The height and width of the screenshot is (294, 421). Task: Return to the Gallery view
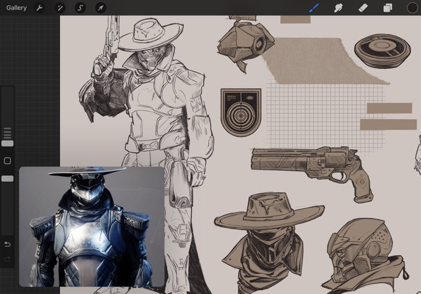coord(16,8)
